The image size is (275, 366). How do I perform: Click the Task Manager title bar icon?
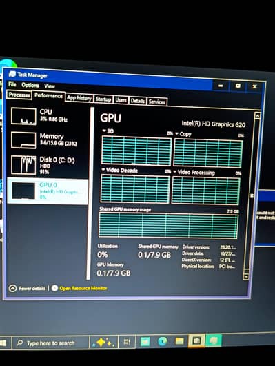tap(12, 74)
